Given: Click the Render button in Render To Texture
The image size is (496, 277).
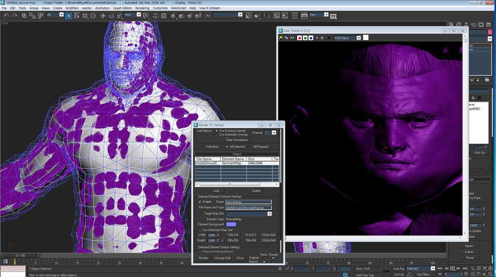Looking at the screenshot, I should point(203,258).
